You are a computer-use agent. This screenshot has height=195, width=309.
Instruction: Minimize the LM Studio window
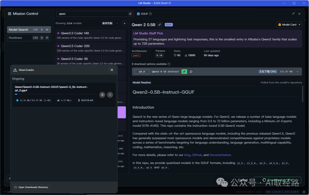(284, 3)
